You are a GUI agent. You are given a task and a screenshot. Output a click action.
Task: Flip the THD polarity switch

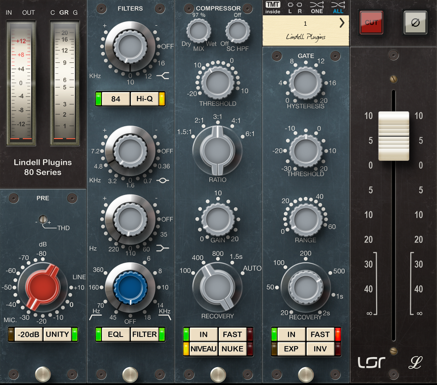tap(43, 219)
